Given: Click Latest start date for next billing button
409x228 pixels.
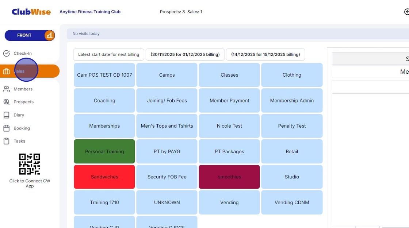Looking at the screenshot, I should click(x=108, y=54).
